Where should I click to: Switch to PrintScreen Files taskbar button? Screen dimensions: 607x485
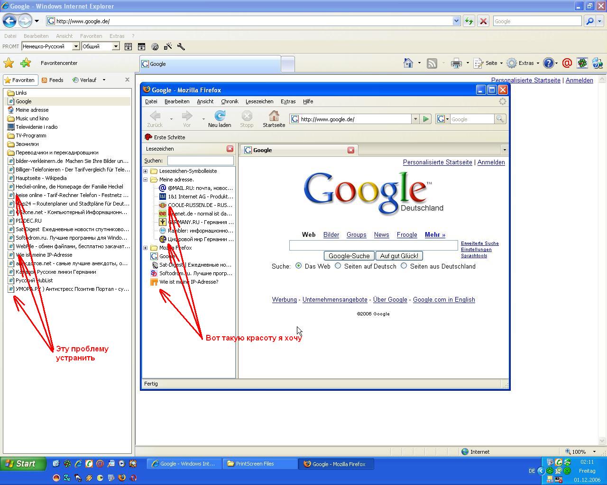(260, 464)
